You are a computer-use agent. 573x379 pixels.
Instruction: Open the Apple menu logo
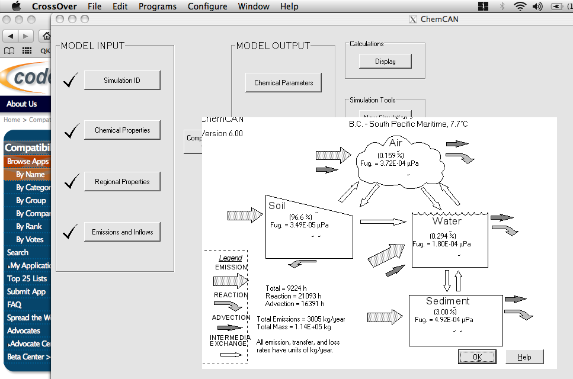[16, 7]
